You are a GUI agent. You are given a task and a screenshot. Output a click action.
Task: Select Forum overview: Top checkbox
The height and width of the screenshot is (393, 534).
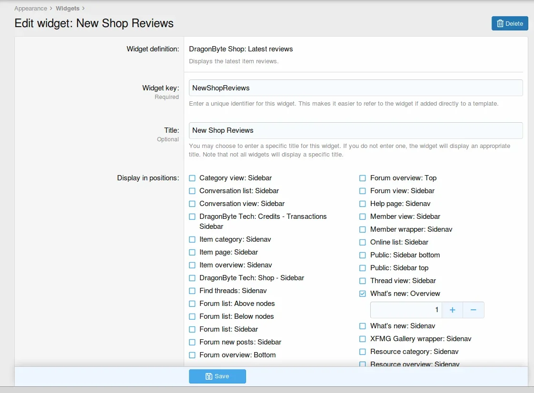(x=363, y=178)
